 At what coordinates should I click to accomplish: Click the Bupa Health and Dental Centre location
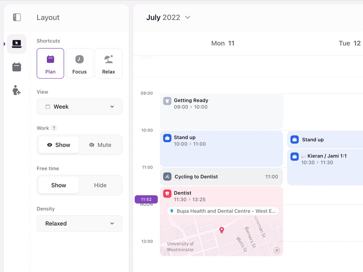pos(223,211)
